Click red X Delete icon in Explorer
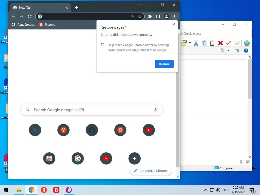The image size is (260, 195). click(x=220, y=43)
